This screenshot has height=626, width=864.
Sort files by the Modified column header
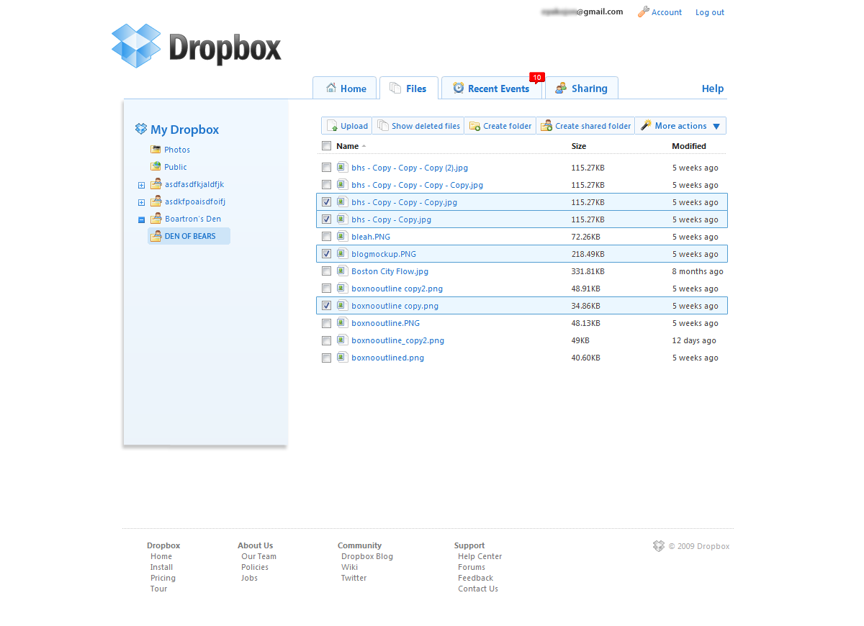click(688, 146)
